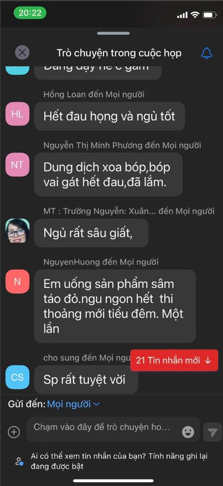Viewport: 223px width, 486px height.
Task: Tap the chat privacy person-shield icon
Action: (19, 461)
